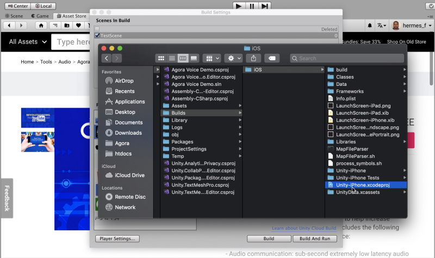
Task: Open language selector dropdown
Action: (x=382, y=26)
